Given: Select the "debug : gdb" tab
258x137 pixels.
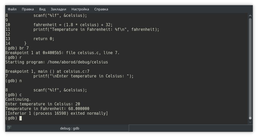Looking at the screenshot, I should 69,128.
